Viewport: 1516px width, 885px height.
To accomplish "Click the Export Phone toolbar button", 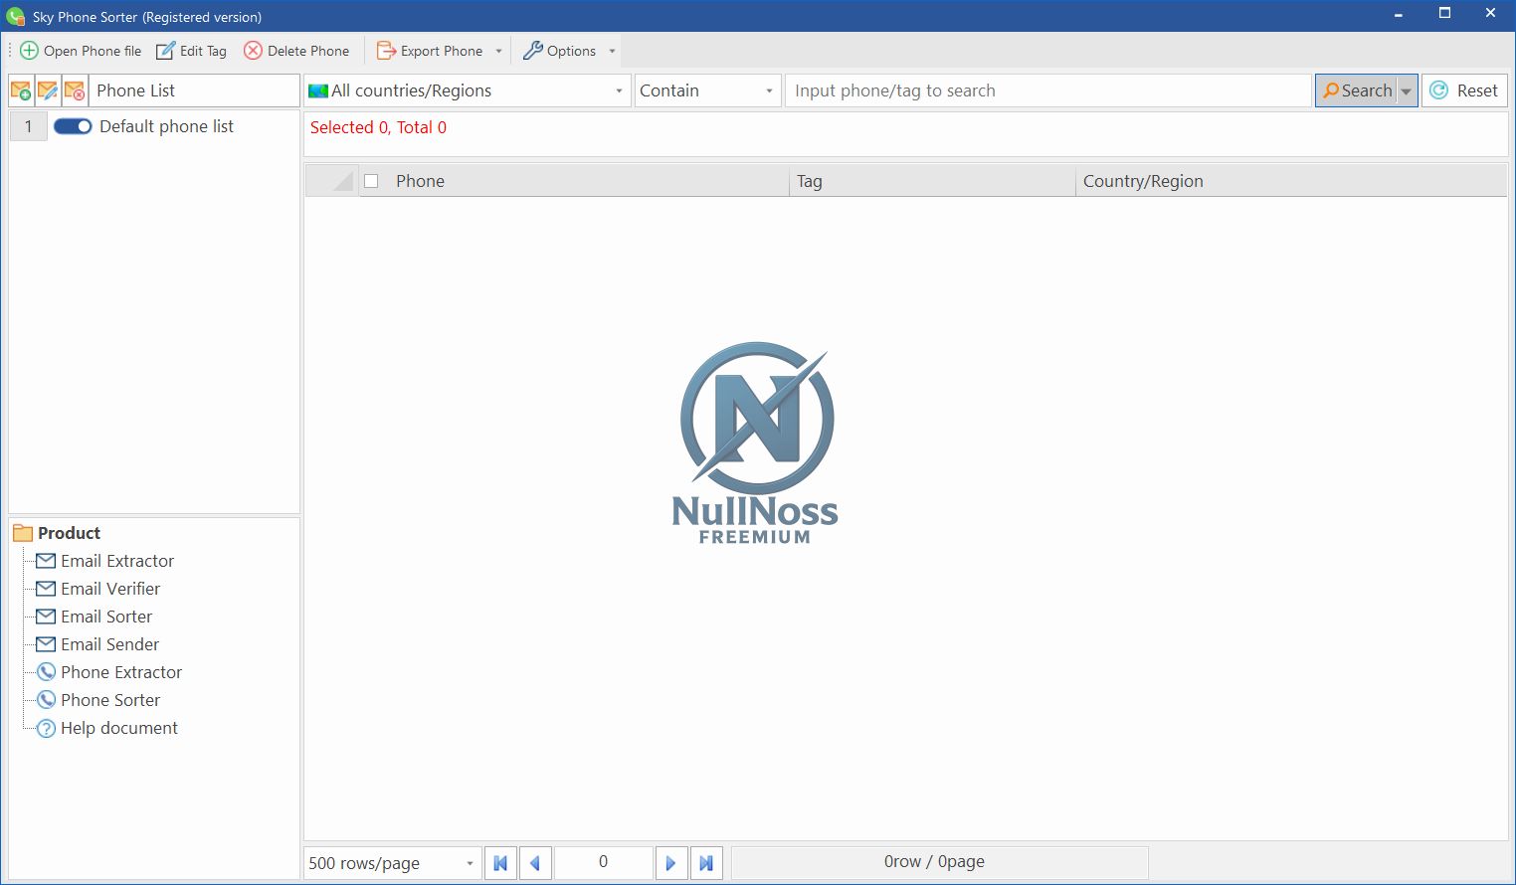I will click(430, 51).
